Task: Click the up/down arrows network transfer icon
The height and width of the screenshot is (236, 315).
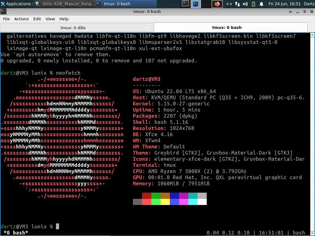Action: (237, 4)
